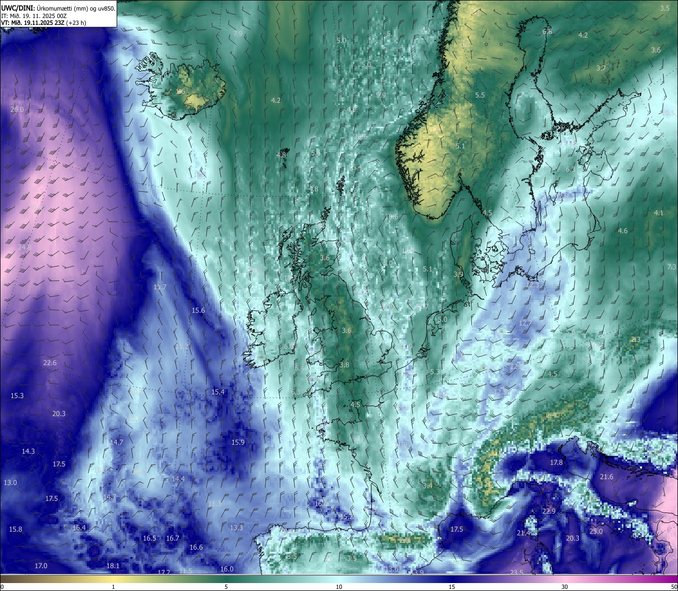Click the 3.4 value over France
This screenshot has height=591, width=678.
coord(427,486)
